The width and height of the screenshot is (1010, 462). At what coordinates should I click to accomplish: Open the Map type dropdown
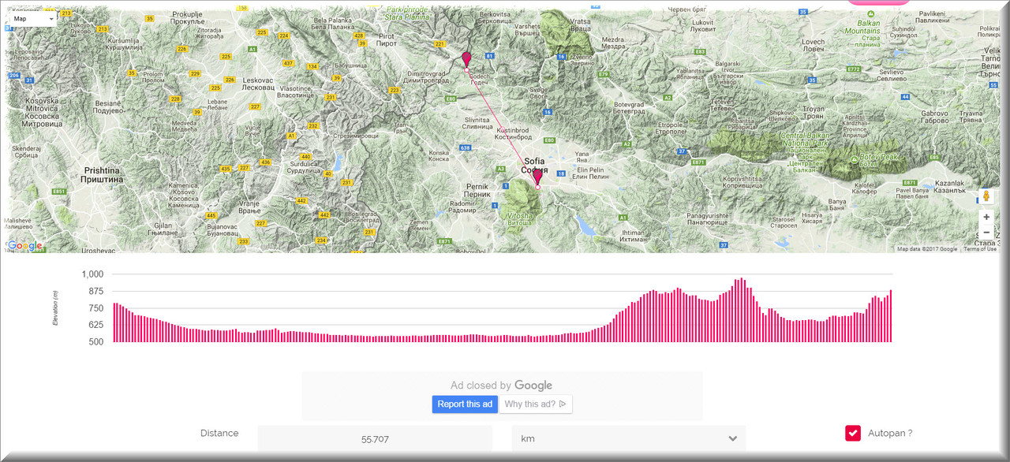(x=33, y=18)
